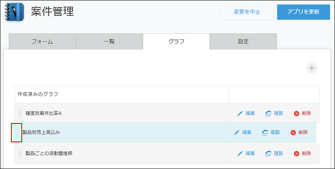The width and height of the screenshot is (335, 169).
Task: Delete the 製品ごとの活動量推移 graph
Action: point(302,153)
